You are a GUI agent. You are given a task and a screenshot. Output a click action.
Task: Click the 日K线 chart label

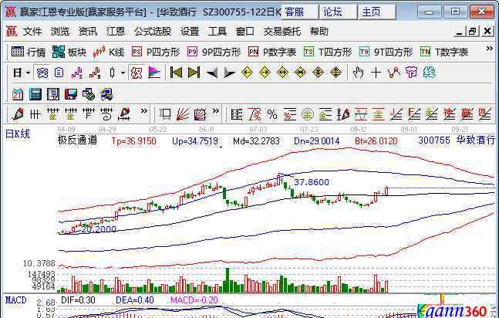(18, 134)
